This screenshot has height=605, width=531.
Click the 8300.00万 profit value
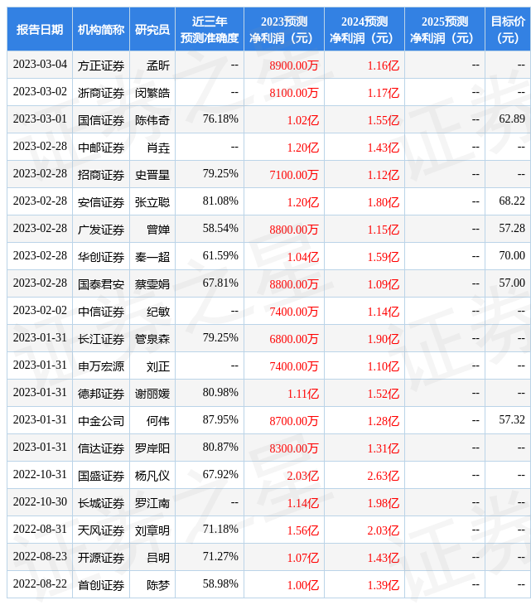pos(294,448)
